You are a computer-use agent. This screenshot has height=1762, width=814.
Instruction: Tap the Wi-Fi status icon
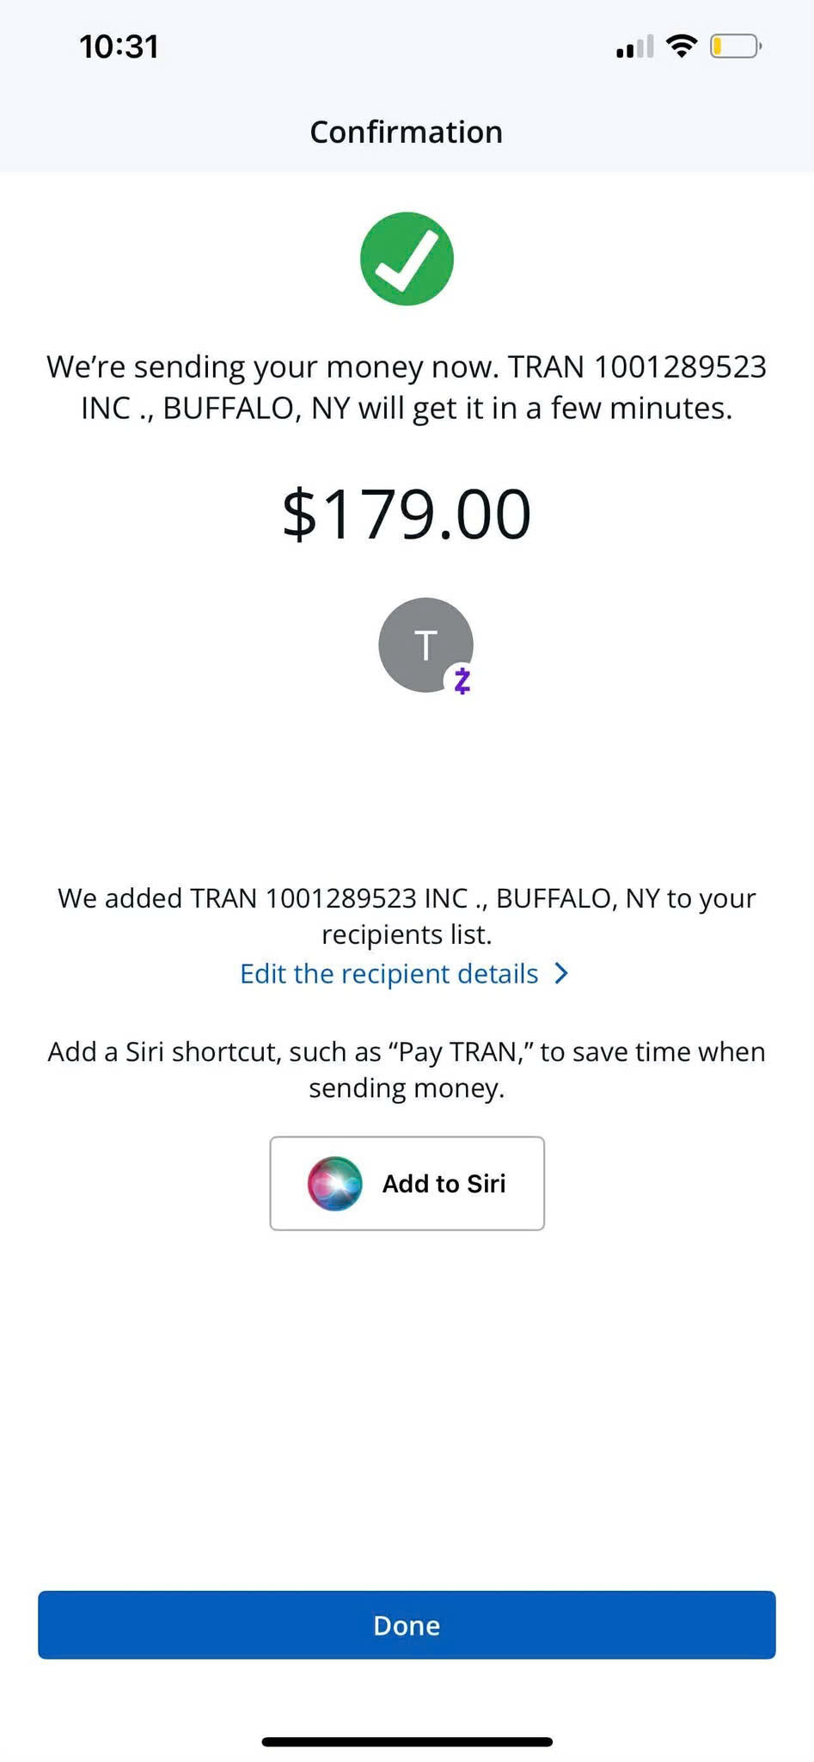click(682, 46)
